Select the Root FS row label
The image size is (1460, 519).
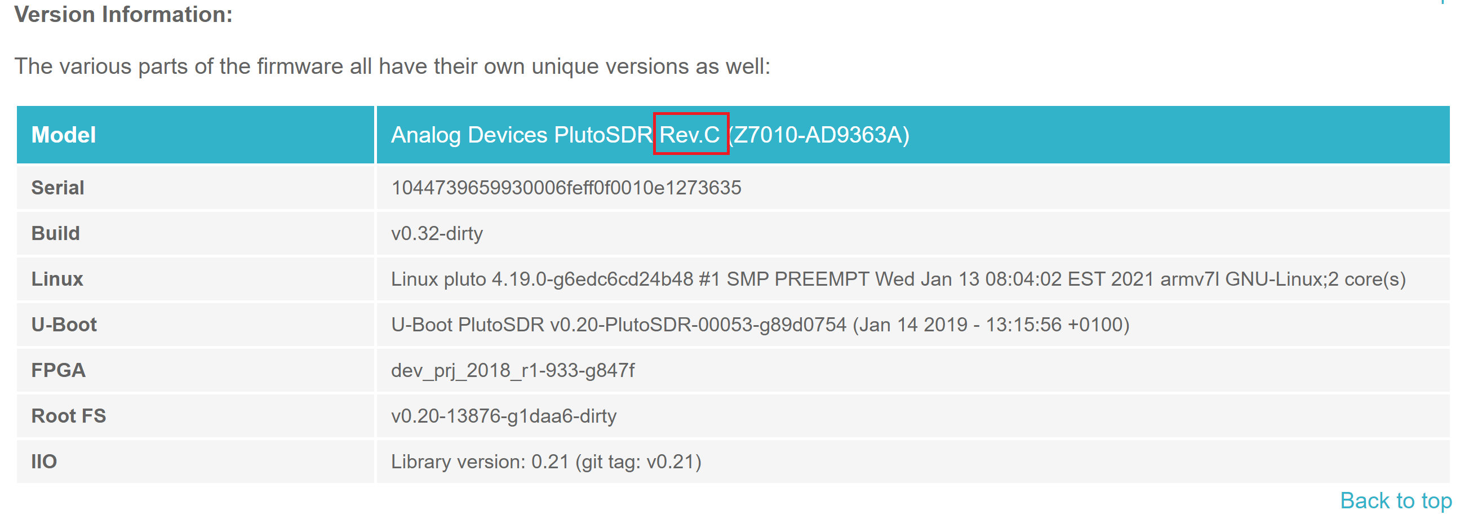(x=69, y=416)
